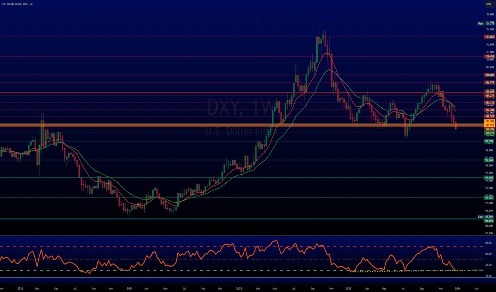Screen dimensions: 496x292
Task: Click the 80.00 oscillator scale value
Action: point(489,243)
